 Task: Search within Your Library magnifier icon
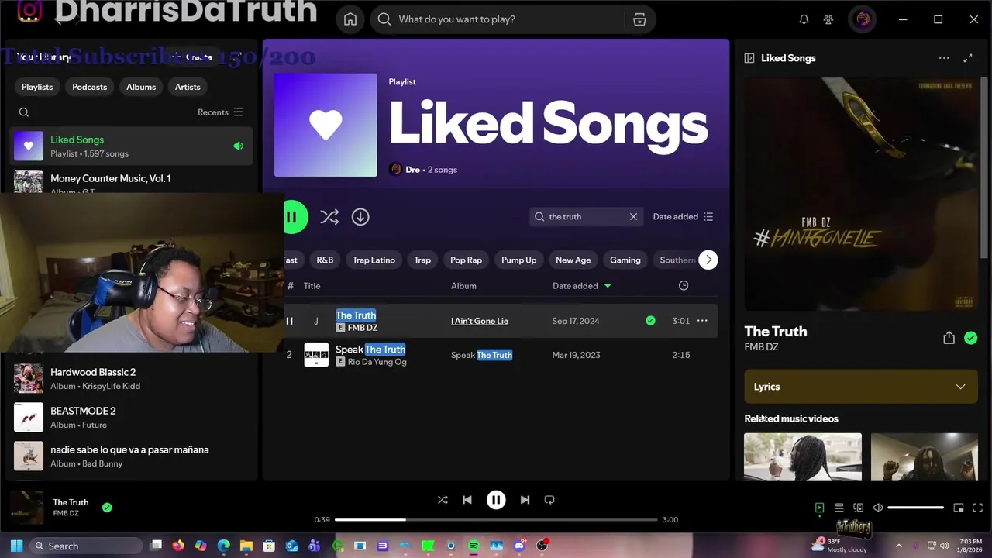(x=24, y=112)
